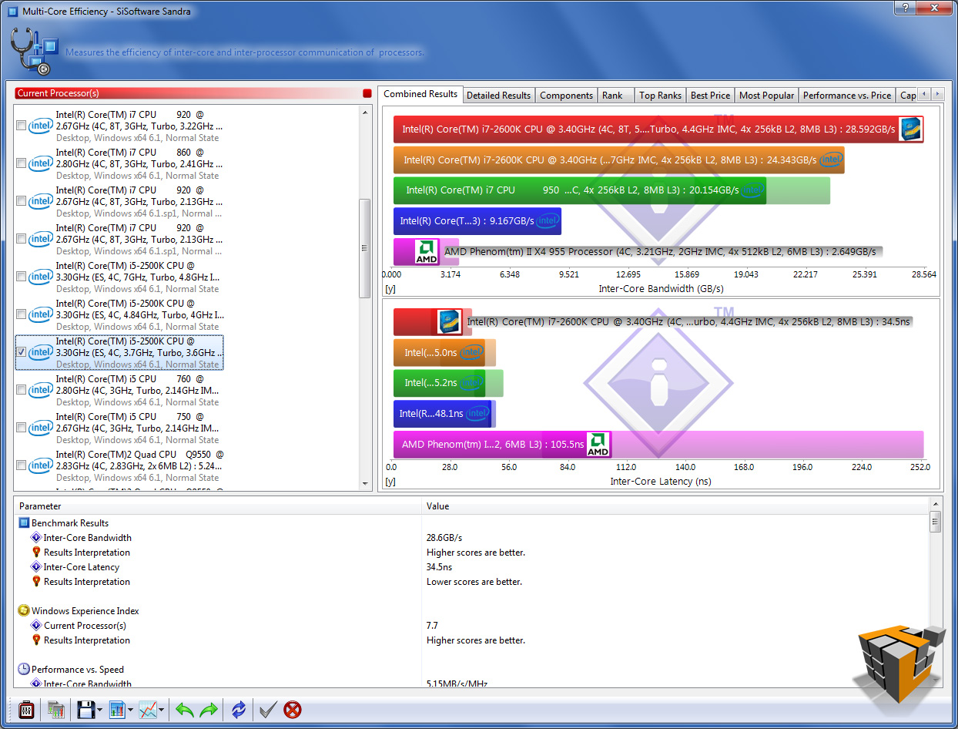Click the blue 9.167GB/s bandwidth bar
Screen dimensions: 958x729
point(477,221)
